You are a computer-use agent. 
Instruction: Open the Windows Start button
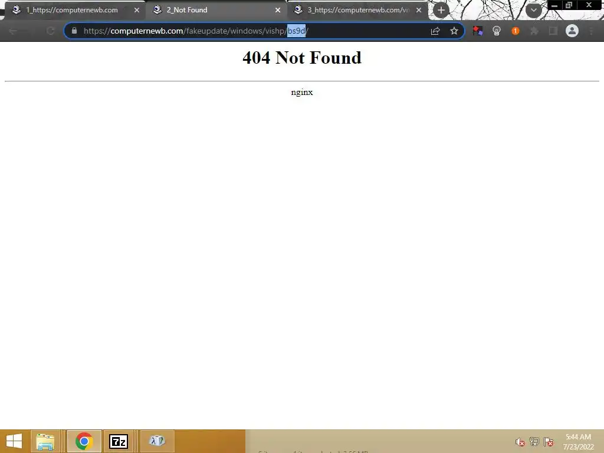tap(14, 441)
